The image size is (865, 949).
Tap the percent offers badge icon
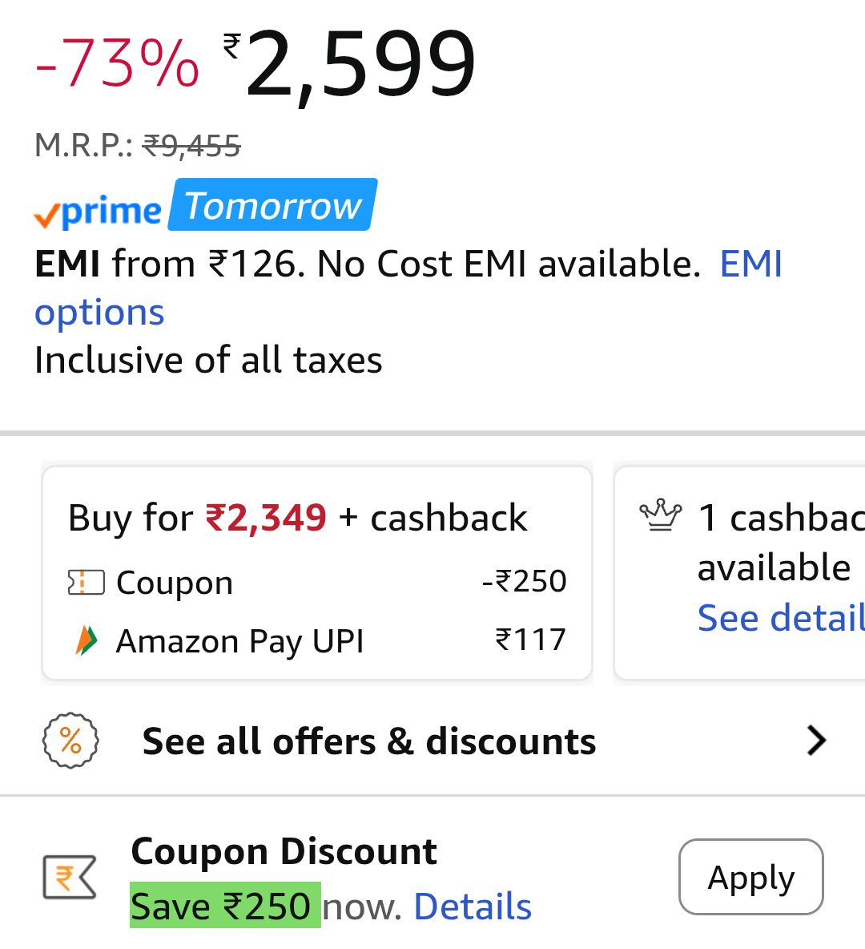pos(70,741)
